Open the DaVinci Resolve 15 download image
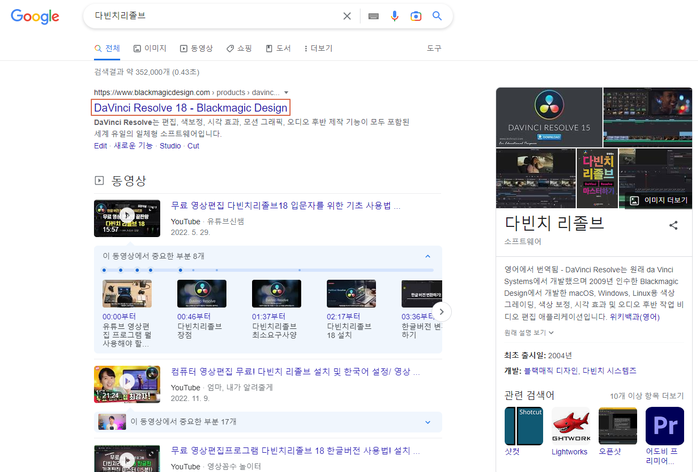The width and height of the screenshot is (698, 472). tap(549, 117)
